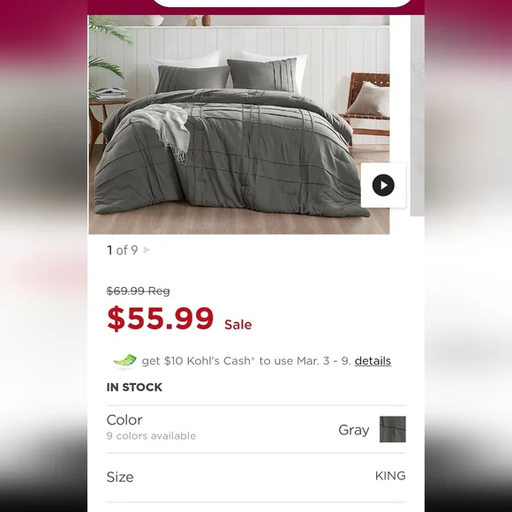Image resolution: width=512 pixels, height=512 pixels.
Task: Tap the 9 colors available text
Action: click(151, 435)
